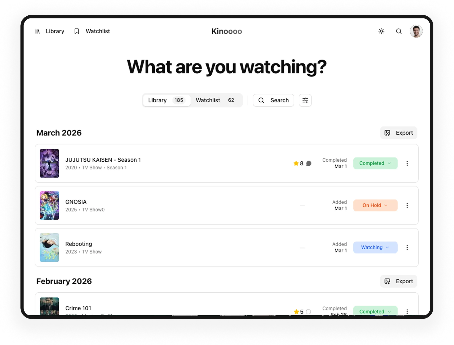Open Crime 101's empty comment bubble icon
The image size is (454, 345).
(308, 312)
